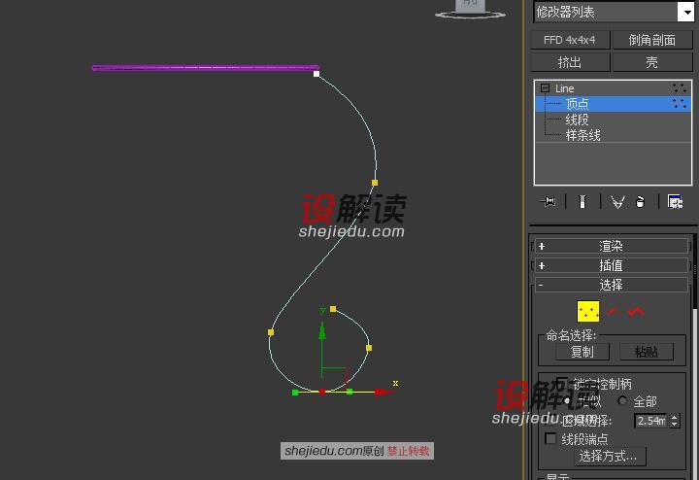
Task: Apply the 倒角剖面 modifier button
Action: 652,40
